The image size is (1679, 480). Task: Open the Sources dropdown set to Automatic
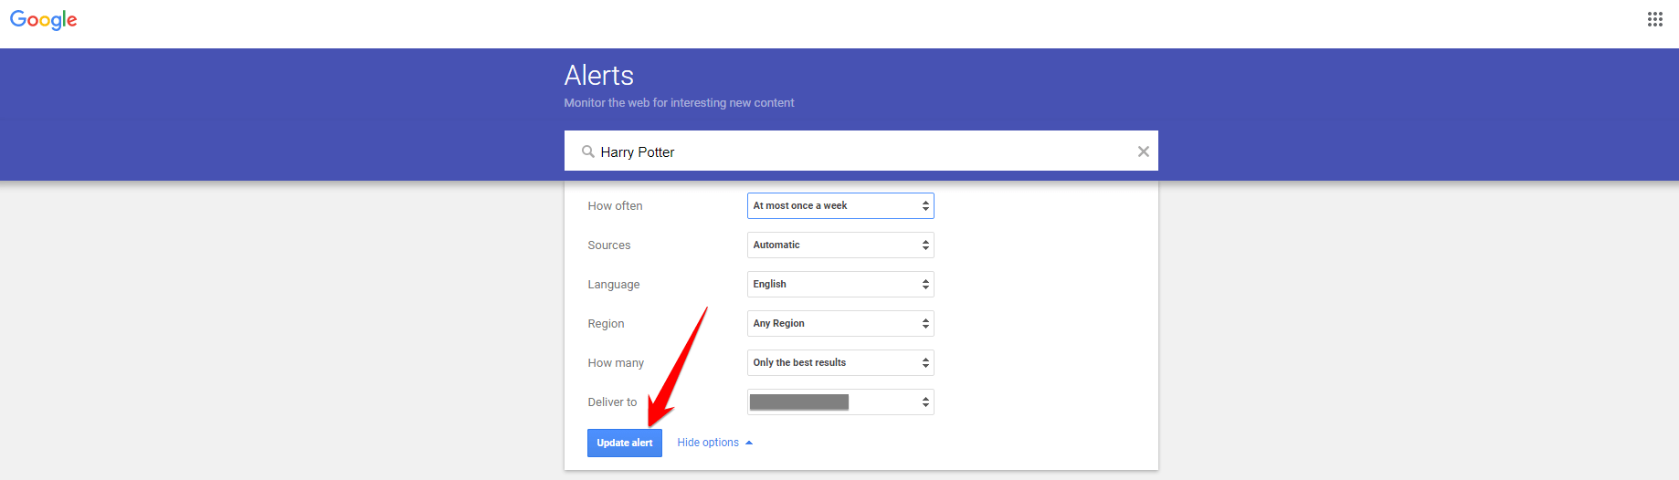(840, 245)
